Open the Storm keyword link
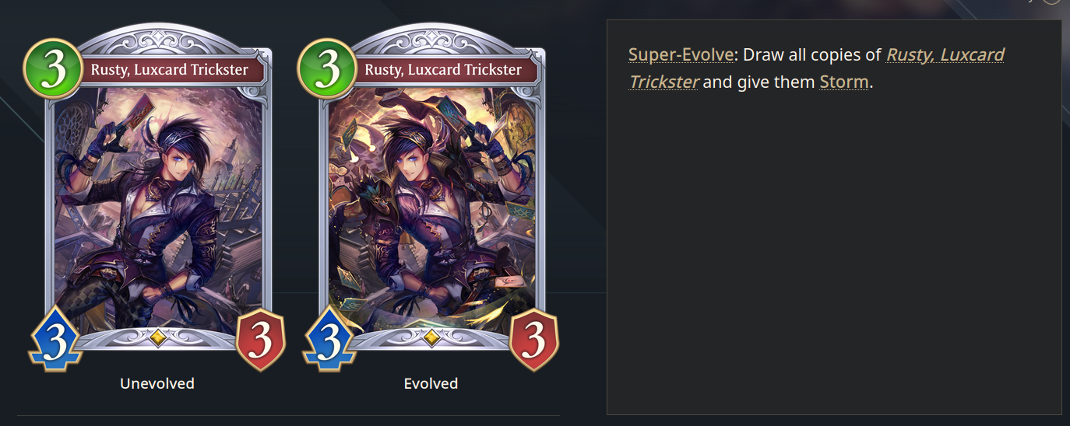 843,82
